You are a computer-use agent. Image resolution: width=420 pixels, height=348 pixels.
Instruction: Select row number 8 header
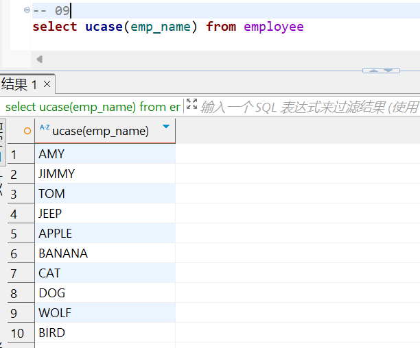click(14, 293)
